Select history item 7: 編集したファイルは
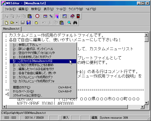Screen dimensions: 151x121 (43, 69)
